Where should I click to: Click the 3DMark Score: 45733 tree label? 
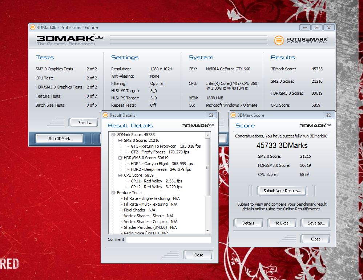[x=136, y=135]
